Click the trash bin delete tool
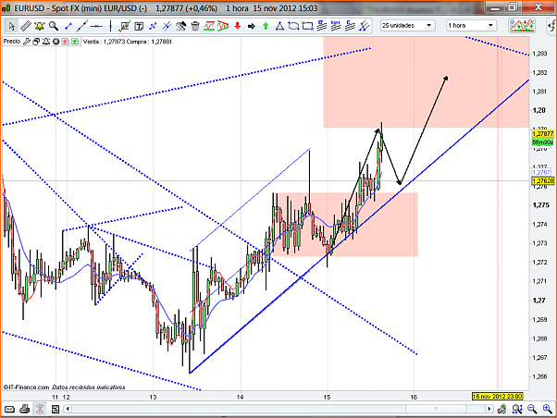 [195, 26]
